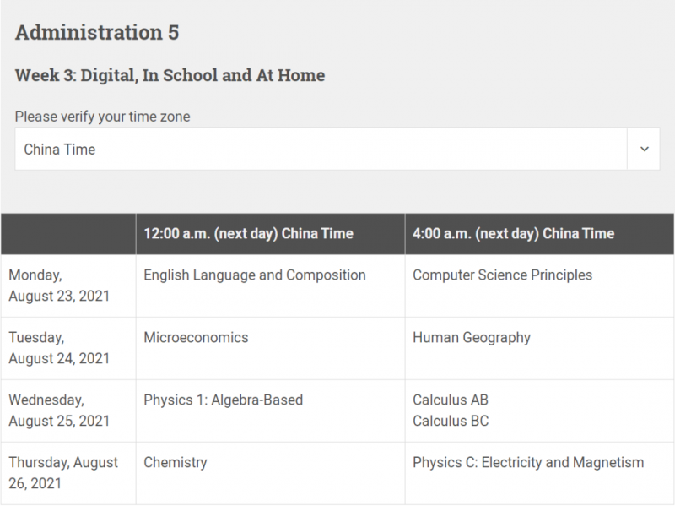The width and height of the screenshot is (675, 506).
Task: Click Computer Science Principles exam entry
Action: (502, 275)
